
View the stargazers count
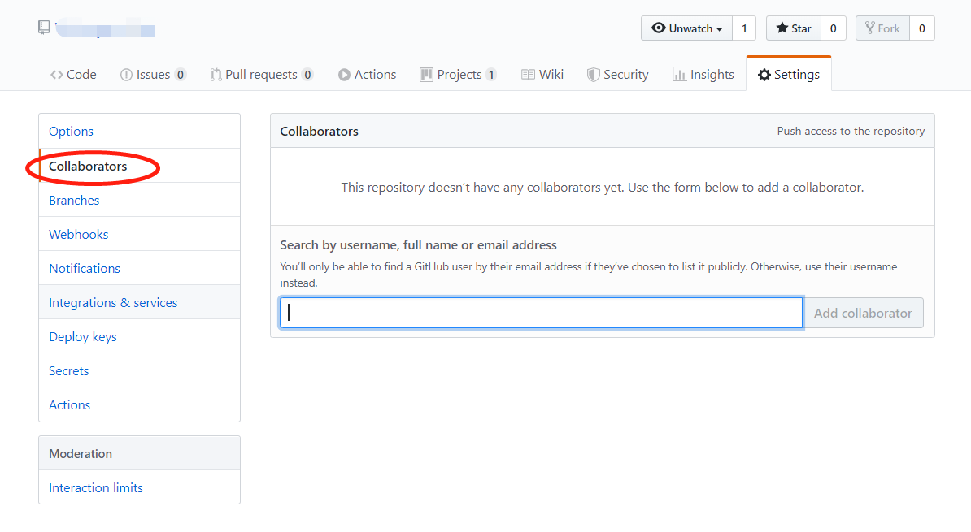point(833,28)
